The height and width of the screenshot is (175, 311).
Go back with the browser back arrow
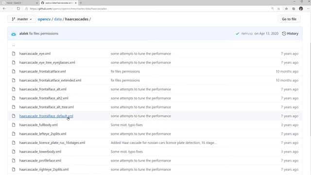pos(4,9)
